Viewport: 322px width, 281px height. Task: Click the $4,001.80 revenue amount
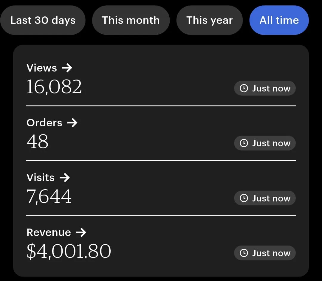point(69,251)
